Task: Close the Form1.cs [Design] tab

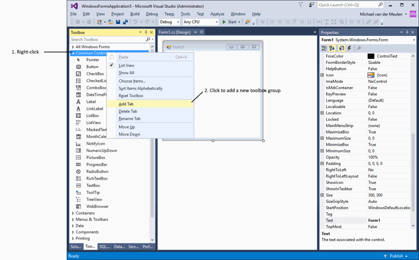Action: (x=201, y=32)
